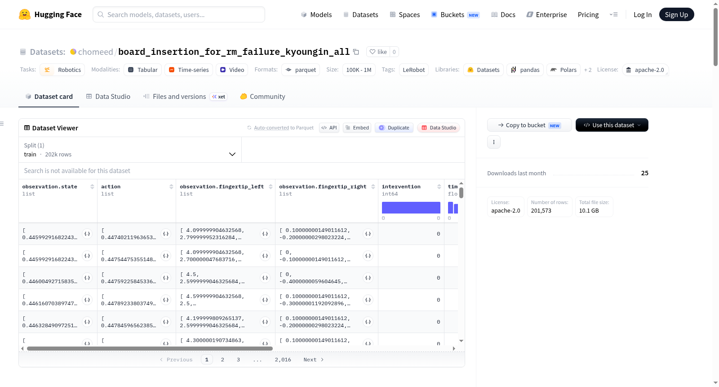Viewport: 719px width, 387px height.
Task: Show the +2 more libraries
Action: coord(588,70)
